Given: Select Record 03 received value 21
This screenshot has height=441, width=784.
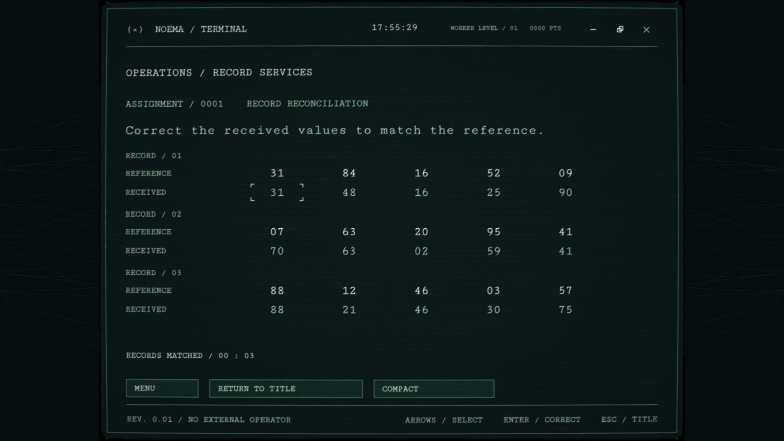Looking at the screenshot, I should tap(349, 310).
